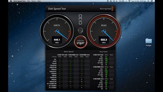
Task: Click the Blackmagicdesign logo
Action: tap(106, 9)
